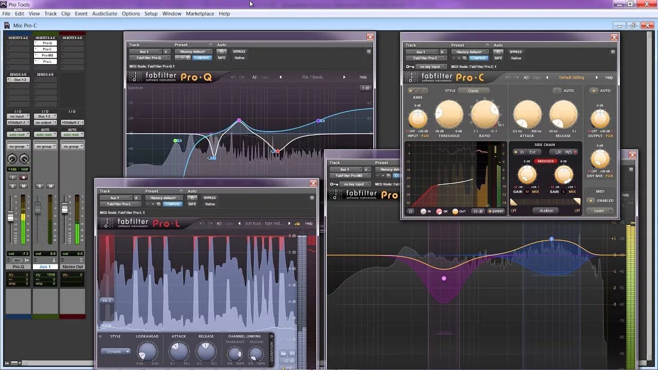Screen dimensions: 658x370
Task: Click the GR meter icon in Pro-C
Action: (439, 211)
